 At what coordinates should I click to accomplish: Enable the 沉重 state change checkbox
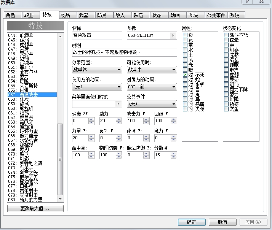coord(226,109)
